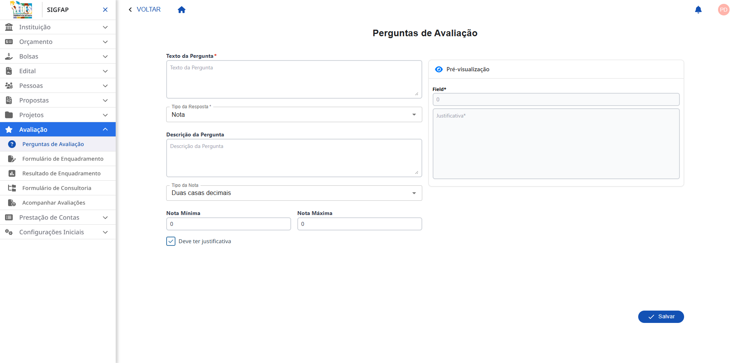Open the Formulário de Consultoria page
This screenshot has width=740, height=363.
point(56,188)
